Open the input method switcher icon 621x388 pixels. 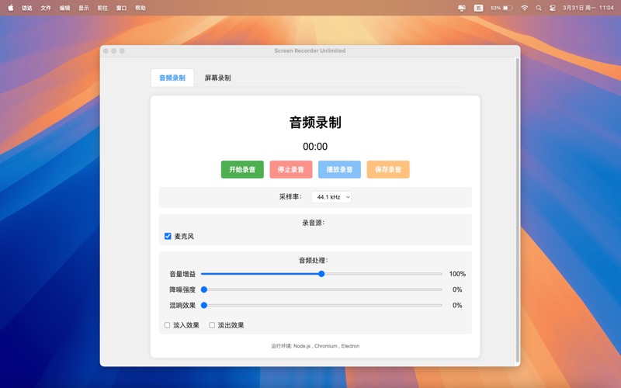(478, 8)
